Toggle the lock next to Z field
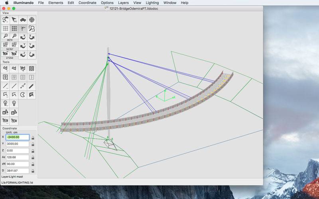Viewport: 319px width, 199px height. pyautogui.click(x=33, y=151)
